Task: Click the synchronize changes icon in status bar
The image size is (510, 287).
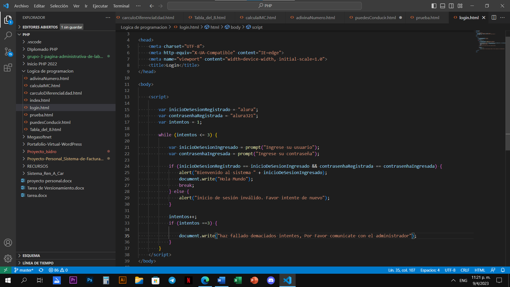Action: (41, 270)
